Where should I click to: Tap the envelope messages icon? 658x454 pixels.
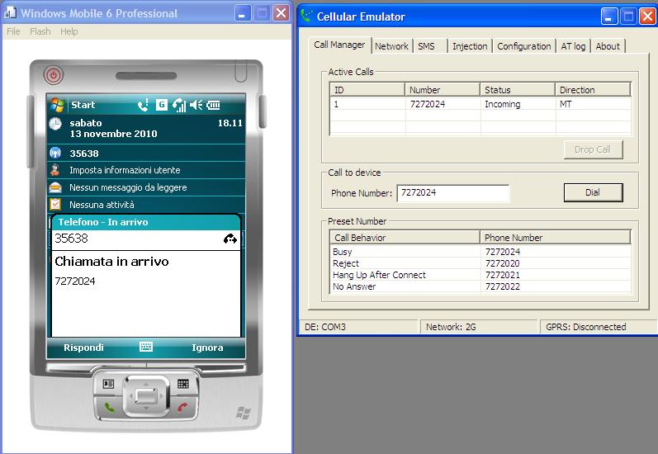click(55, 187)
